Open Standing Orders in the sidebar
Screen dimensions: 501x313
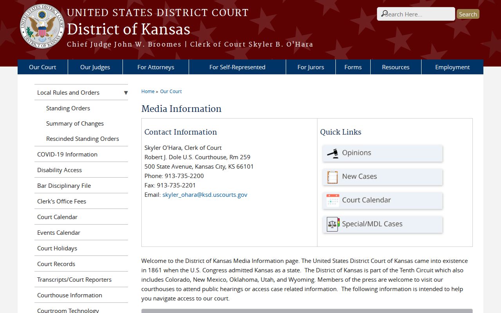tap(68, 108)
